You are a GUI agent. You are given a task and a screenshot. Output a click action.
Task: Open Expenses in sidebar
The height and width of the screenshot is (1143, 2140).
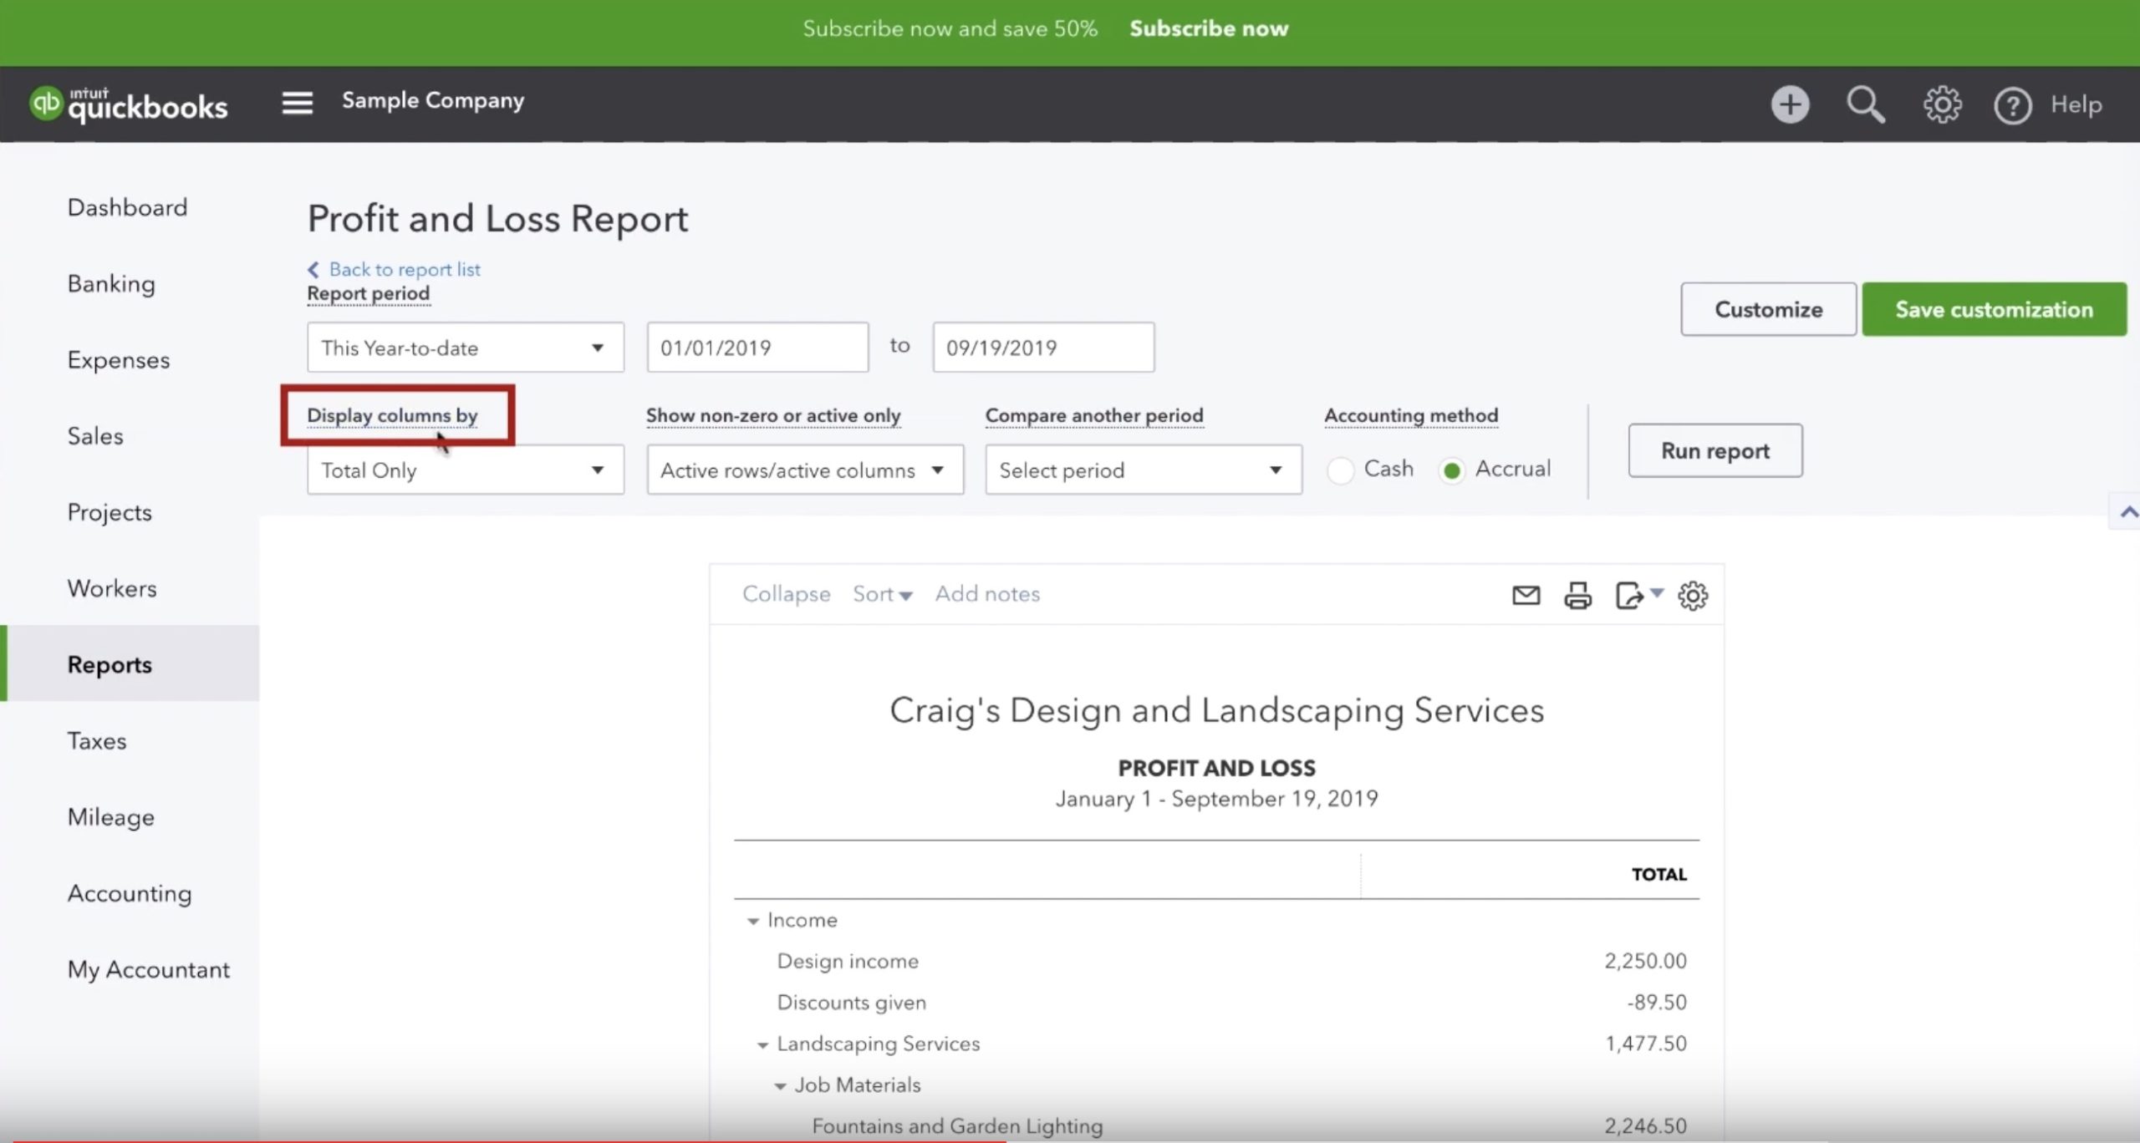[x=119, y=360]
